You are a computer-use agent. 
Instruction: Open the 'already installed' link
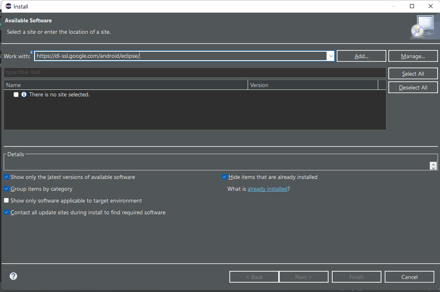click(268, 189)
